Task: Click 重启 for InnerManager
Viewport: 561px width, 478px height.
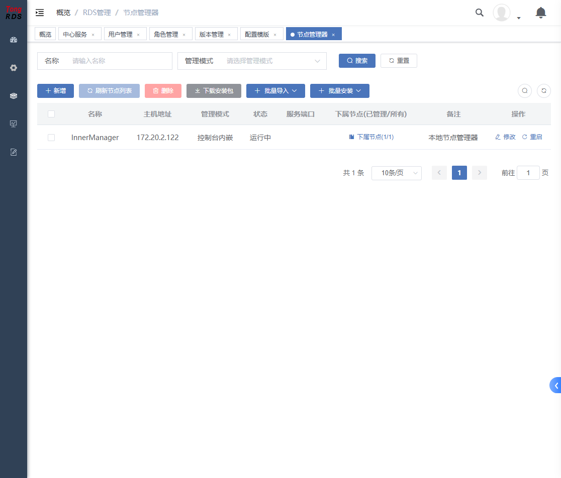Action: click(x=532, y=137)
